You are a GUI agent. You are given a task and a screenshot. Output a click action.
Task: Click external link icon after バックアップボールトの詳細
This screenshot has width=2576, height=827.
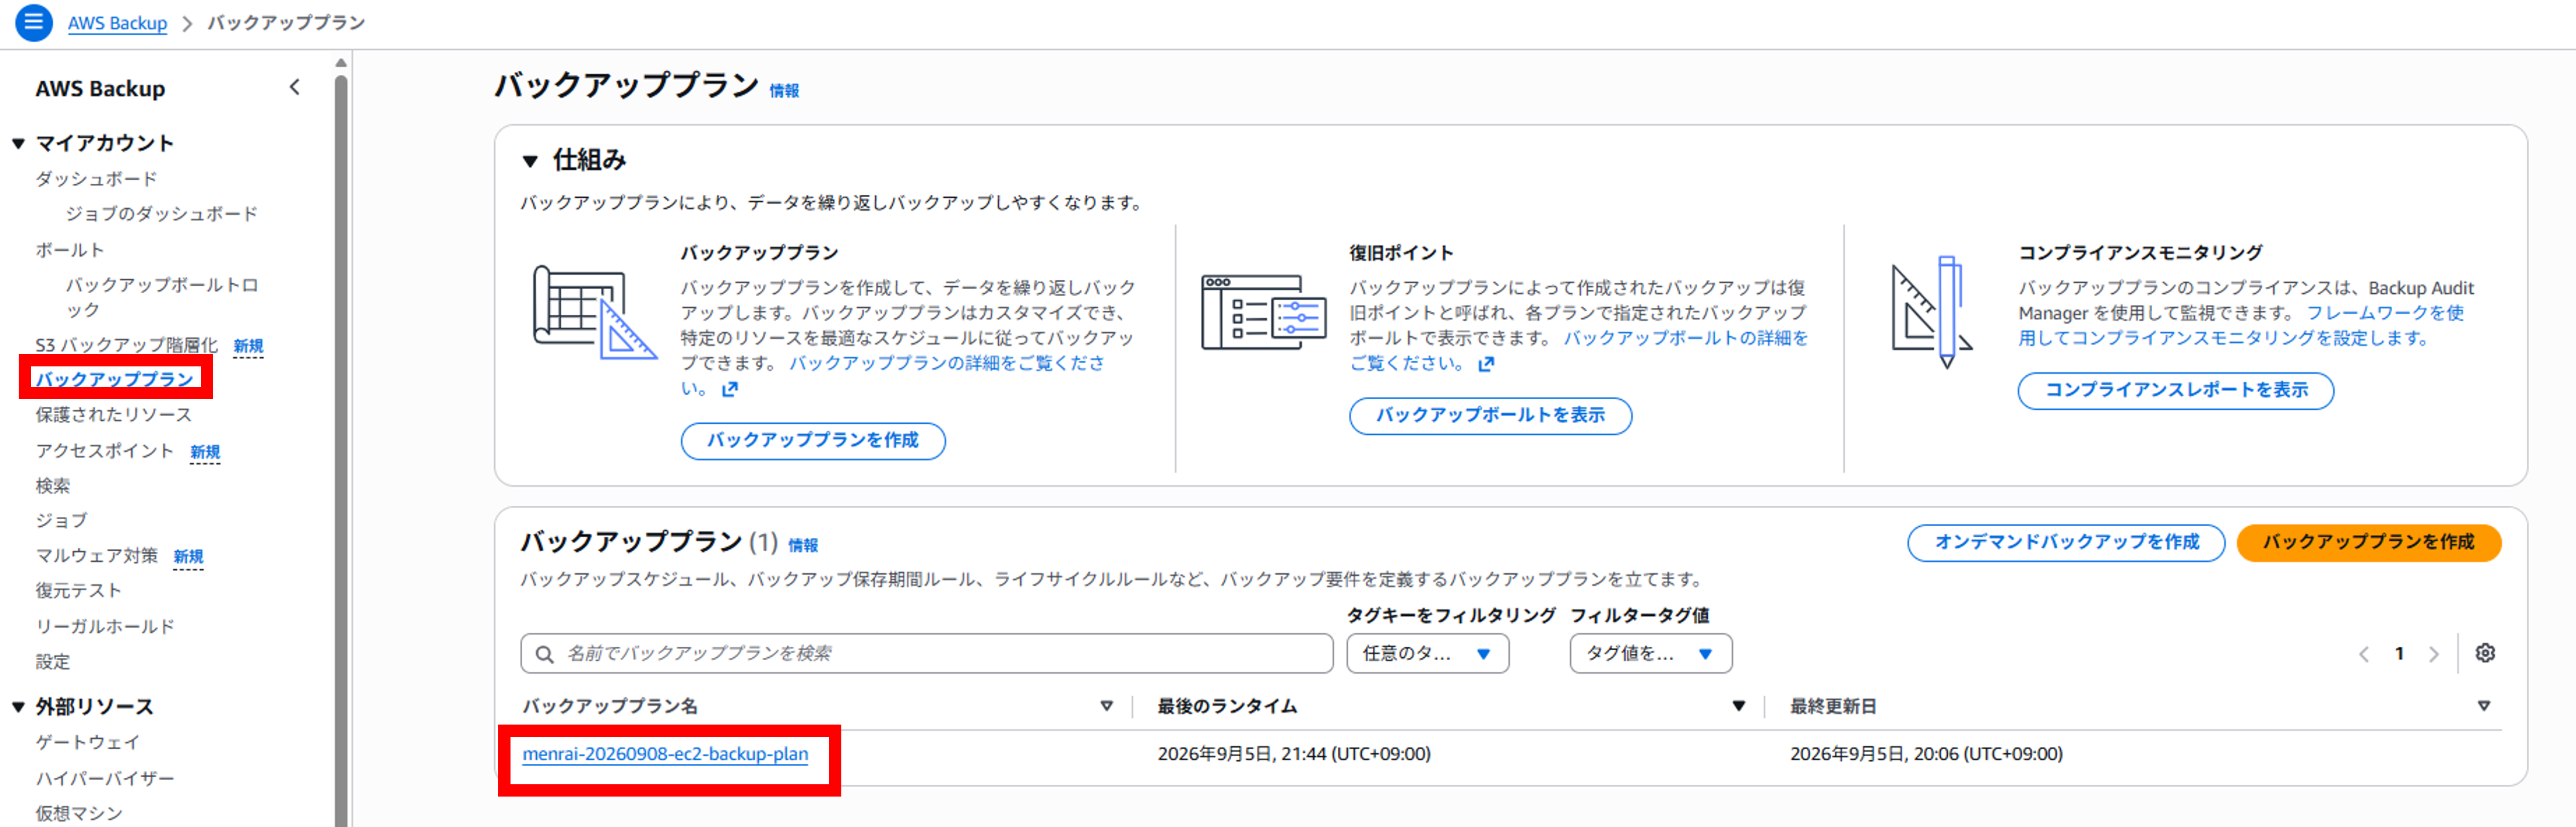point(1486,364)
